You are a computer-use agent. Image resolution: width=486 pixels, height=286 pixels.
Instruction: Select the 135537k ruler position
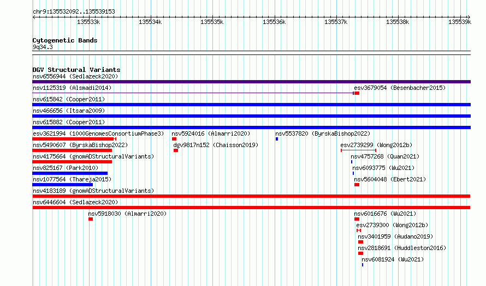336,22
